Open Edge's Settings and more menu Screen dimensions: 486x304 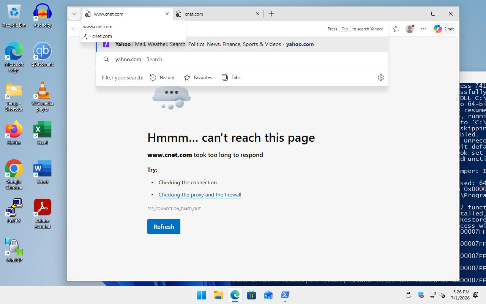pos(423,29)
